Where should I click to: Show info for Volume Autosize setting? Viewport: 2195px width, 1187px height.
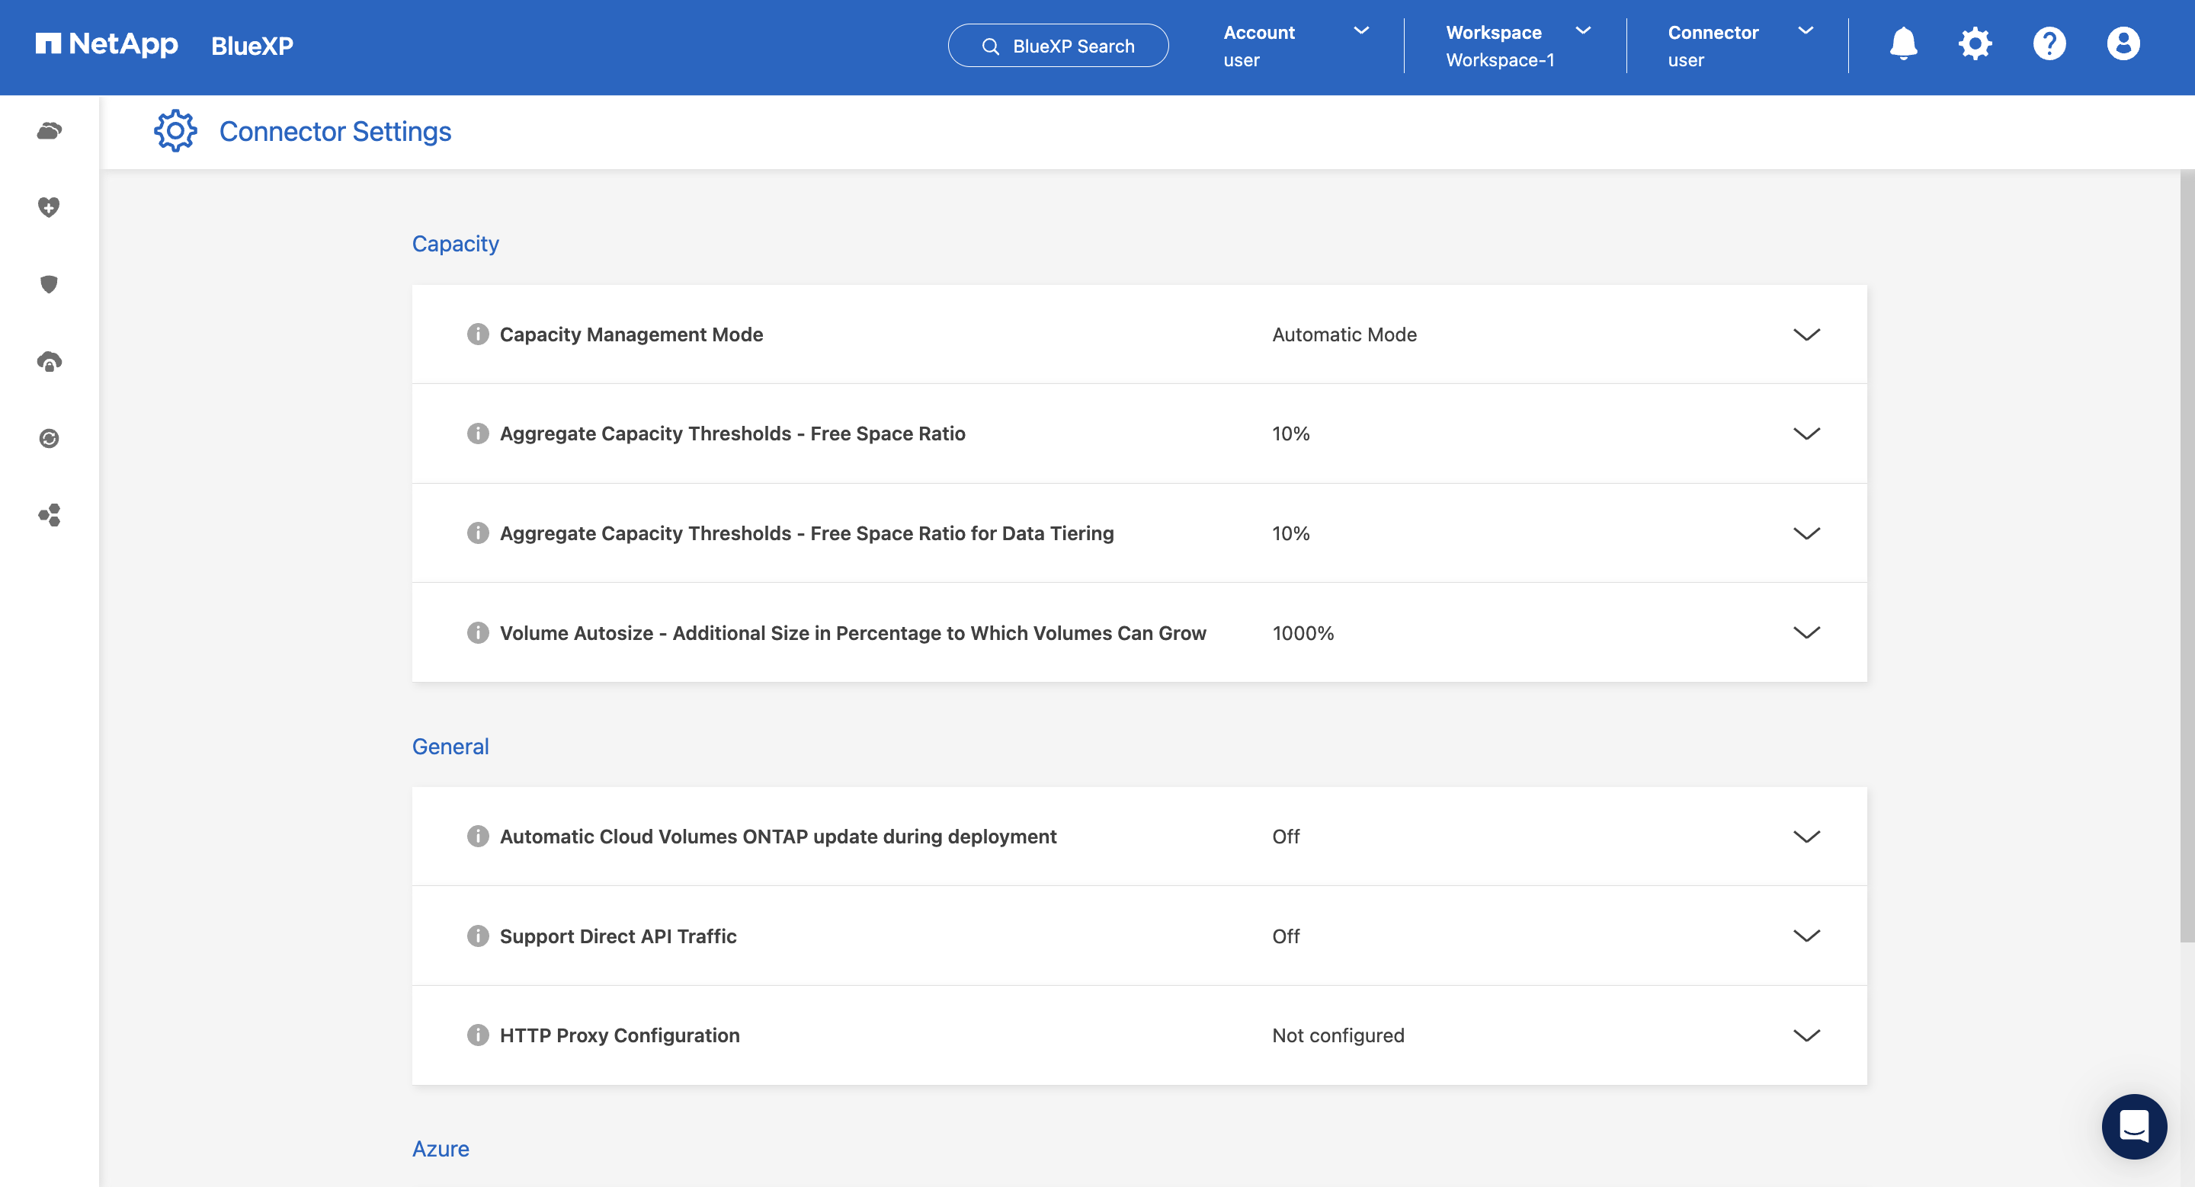[478, 632]
